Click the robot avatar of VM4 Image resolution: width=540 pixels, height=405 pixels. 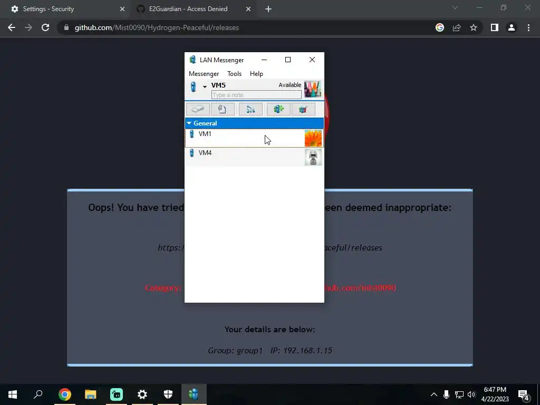(x=313, y=157)
